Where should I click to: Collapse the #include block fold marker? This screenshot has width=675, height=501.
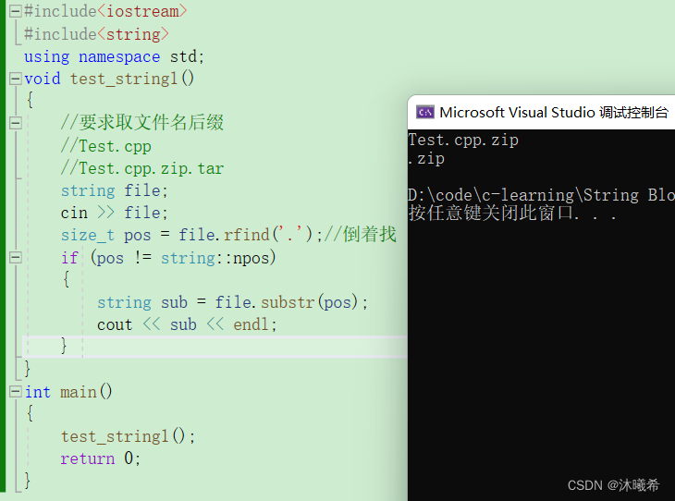[x=15, y=11]
